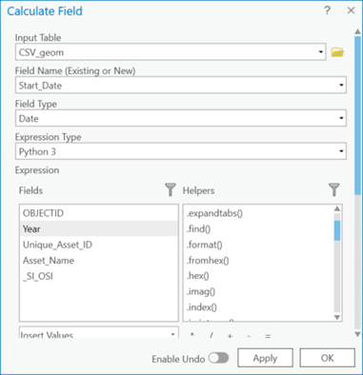Insert the multiplication operator symbol
Screen dimensions: 363x375
tap(192, 335)
